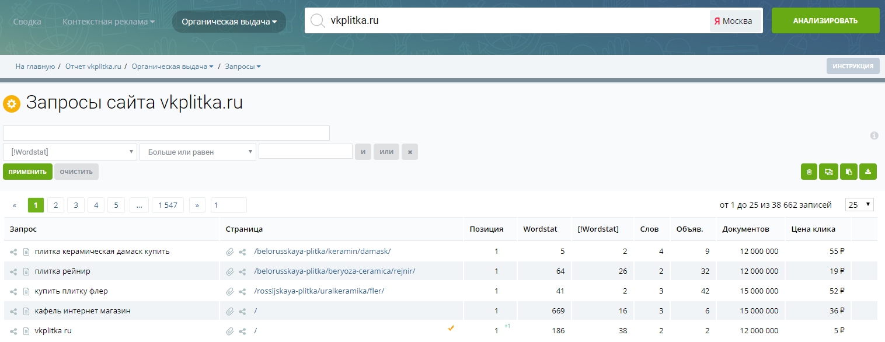Image resolution: width=885 pixels, height=342 pixels.
Task: Click the filter value input next to 'Больше или равен'
Action: pos(305,152)
